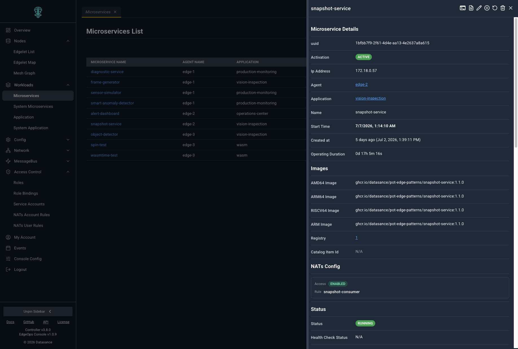Open alert-dashboard microservice
This screenshot has height=349, width=518.
105,113
